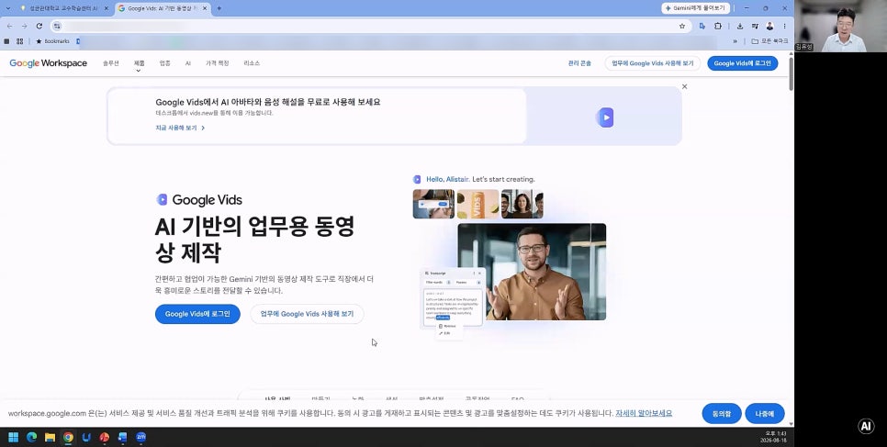Open the browser extensions puzzle icon
Screen dimensions: 887x447
click(718, 26)
